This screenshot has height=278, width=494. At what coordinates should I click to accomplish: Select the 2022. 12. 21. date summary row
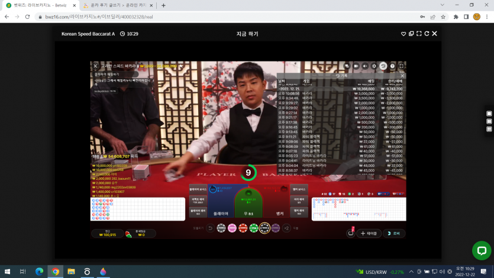(340, 89)
